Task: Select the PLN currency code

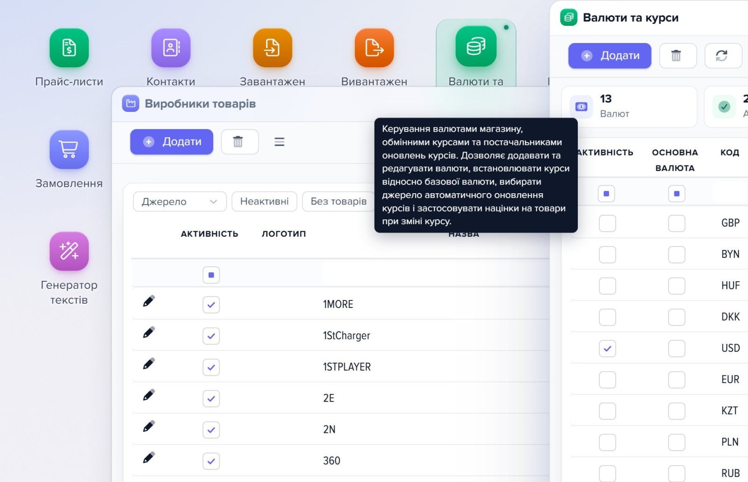Action: pos(730,442)
